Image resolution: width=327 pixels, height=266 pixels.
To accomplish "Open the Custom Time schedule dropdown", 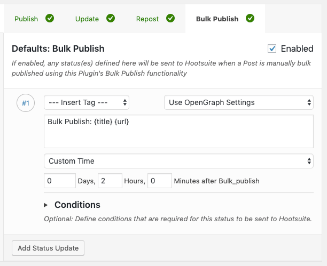I will click(x=178, y=161).
